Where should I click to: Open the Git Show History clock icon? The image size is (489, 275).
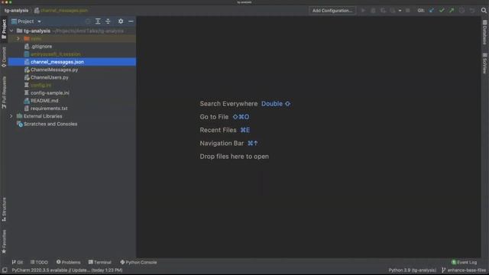pyautogui.click(x=461, y=10)
